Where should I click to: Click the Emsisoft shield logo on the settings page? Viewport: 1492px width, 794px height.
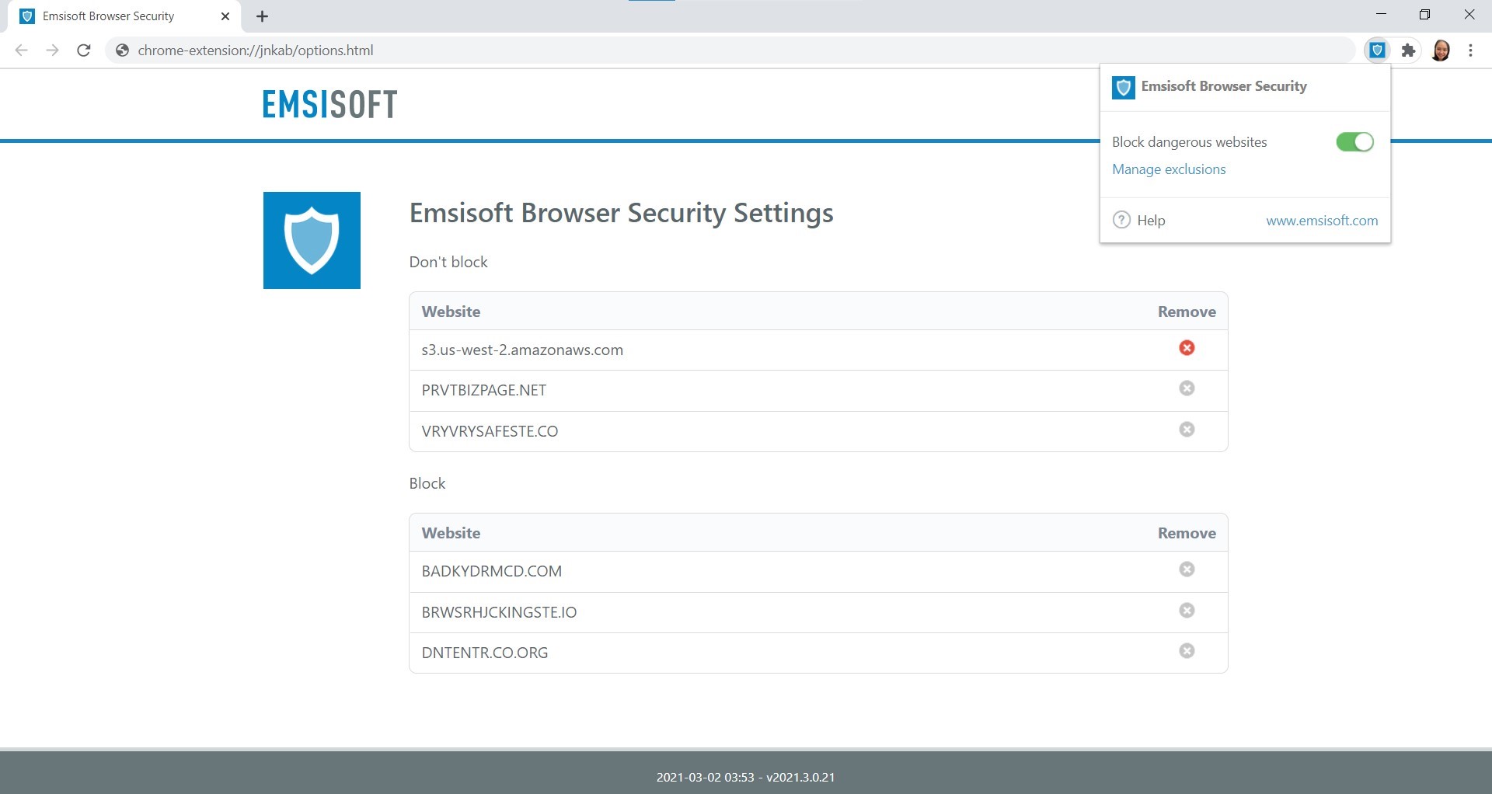click(312, 240)
